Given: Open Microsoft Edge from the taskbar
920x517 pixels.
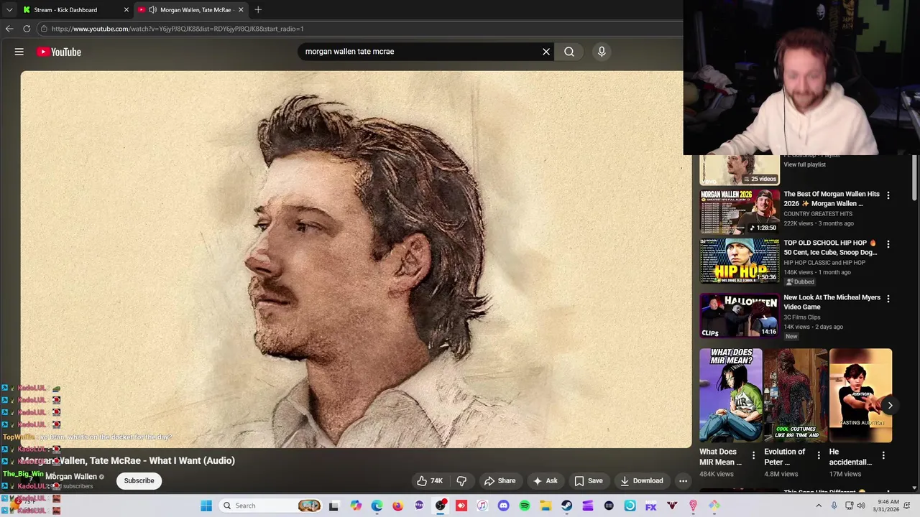Looking at the screenshot, I should tap(377, 506).
